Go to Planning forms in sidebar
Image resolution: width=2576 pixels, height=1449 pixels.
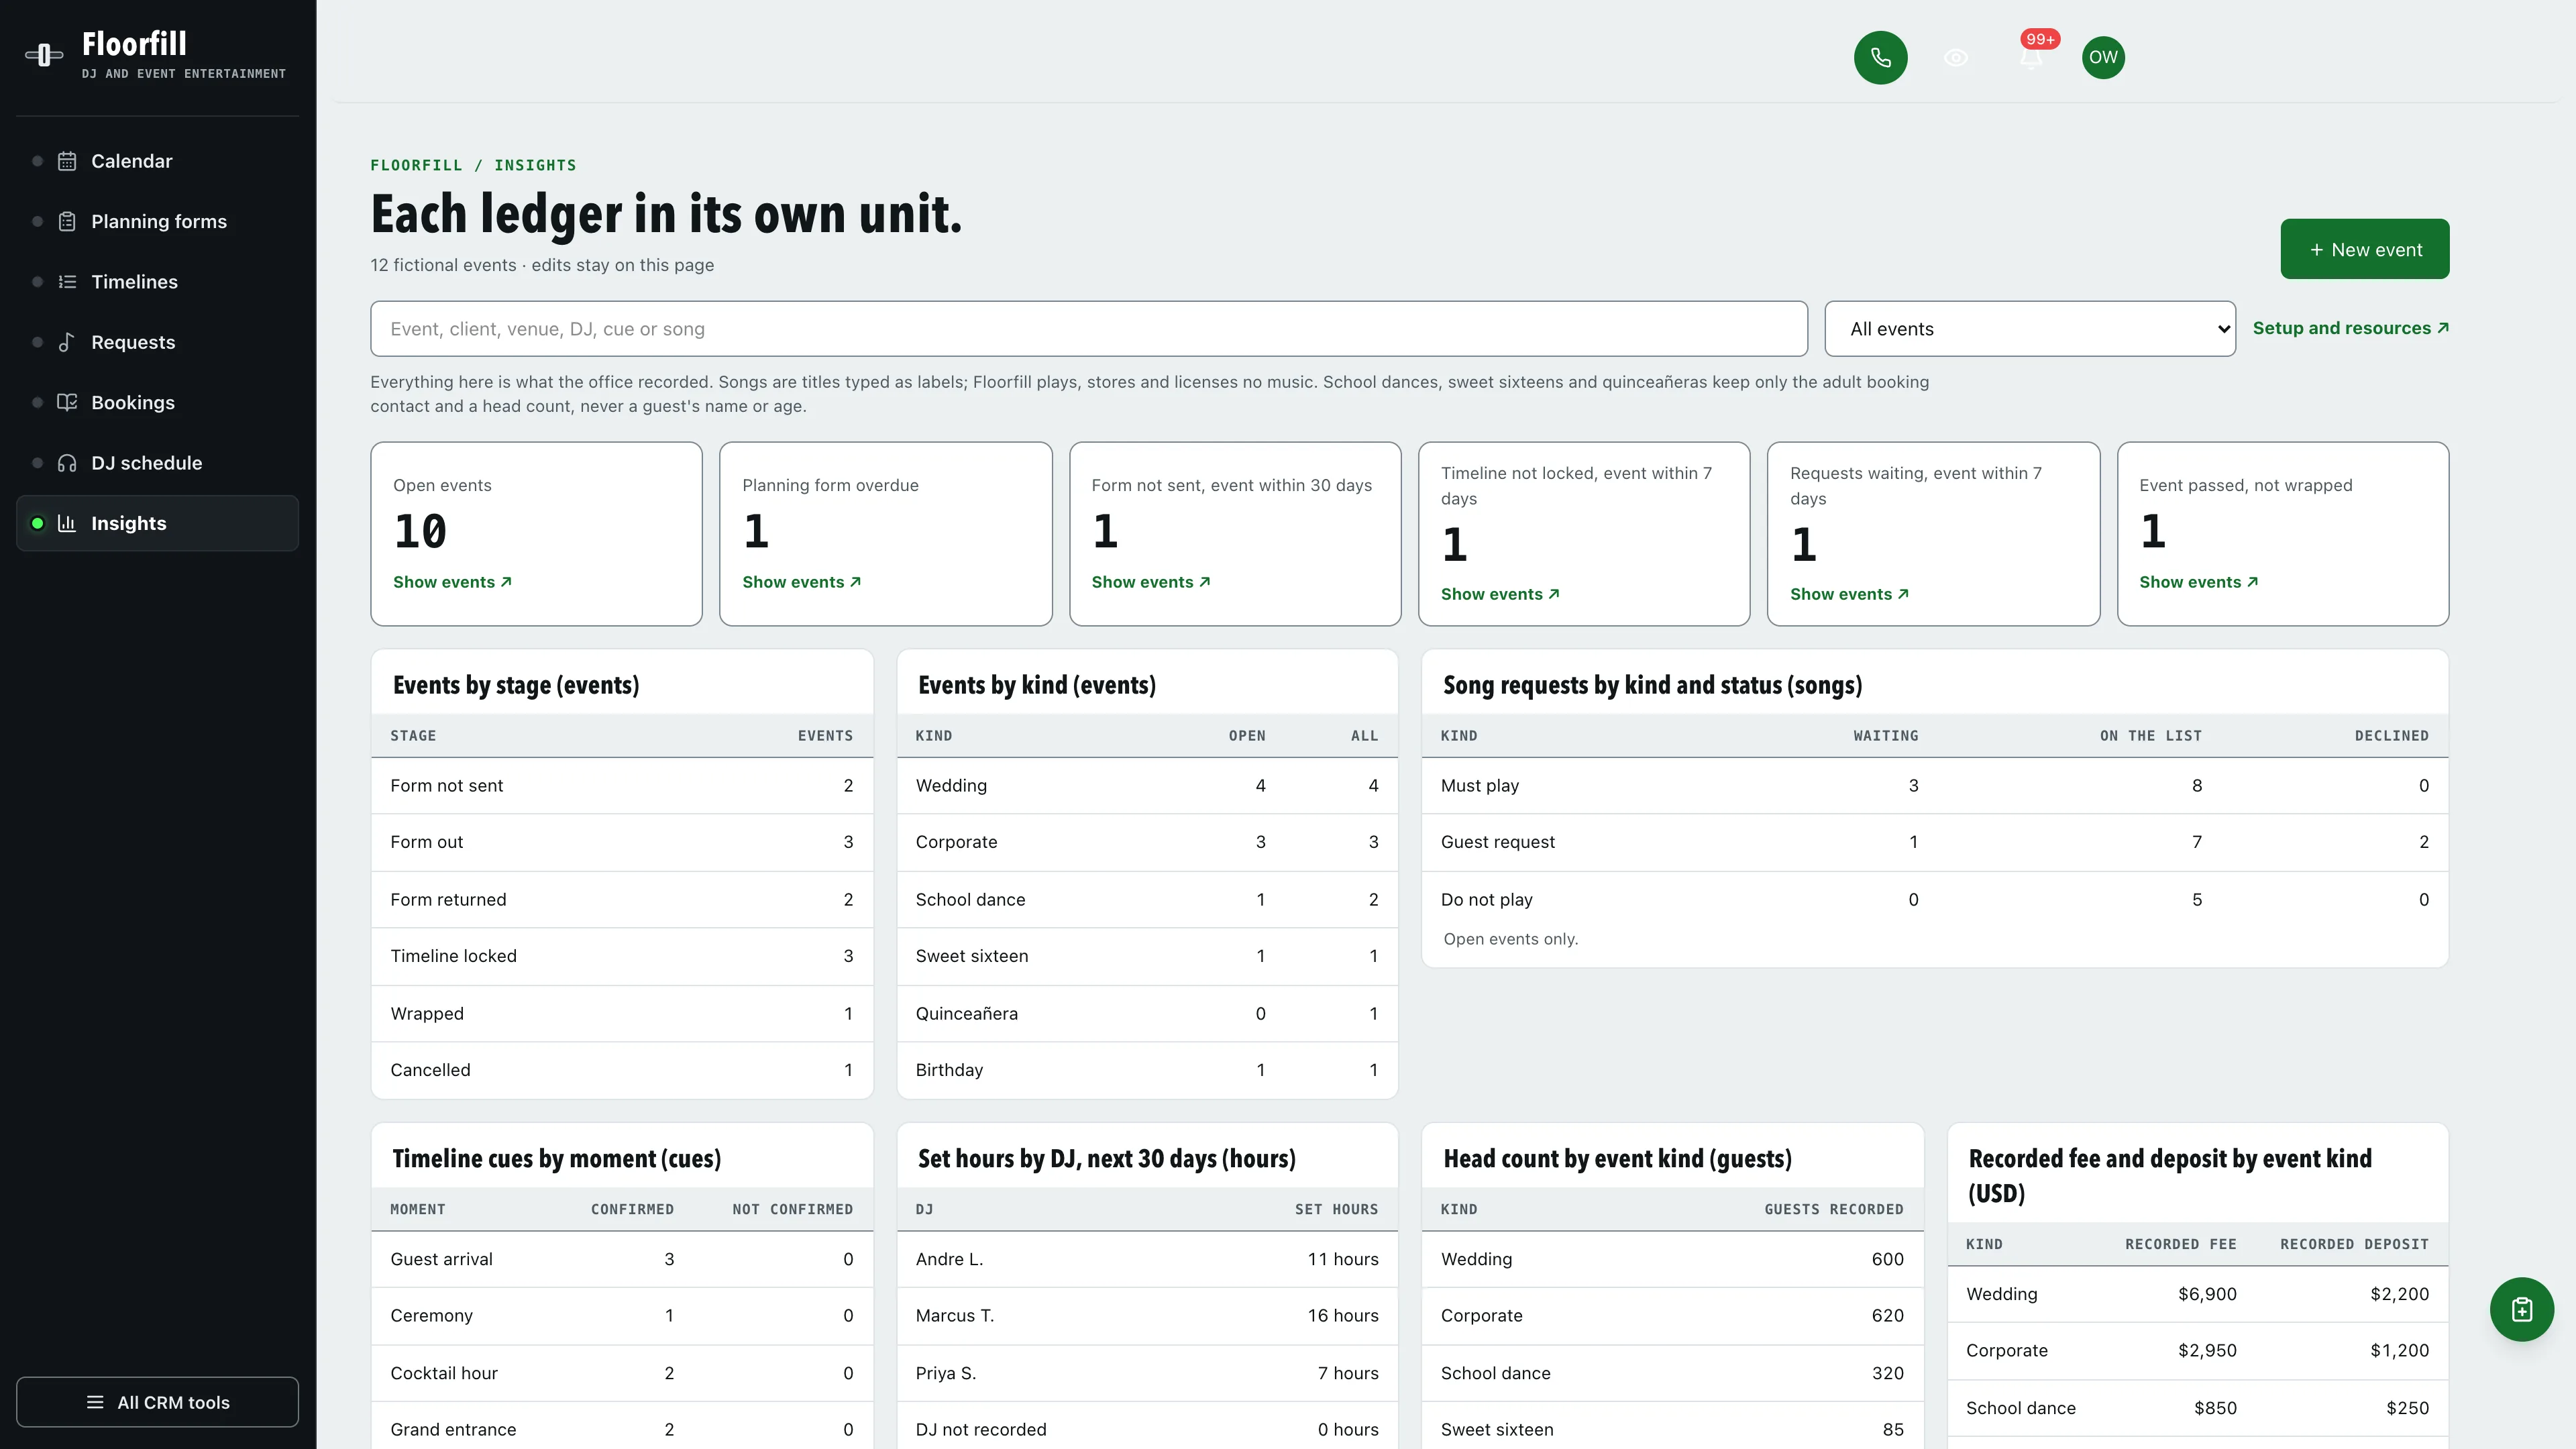(x=157, y=221)
